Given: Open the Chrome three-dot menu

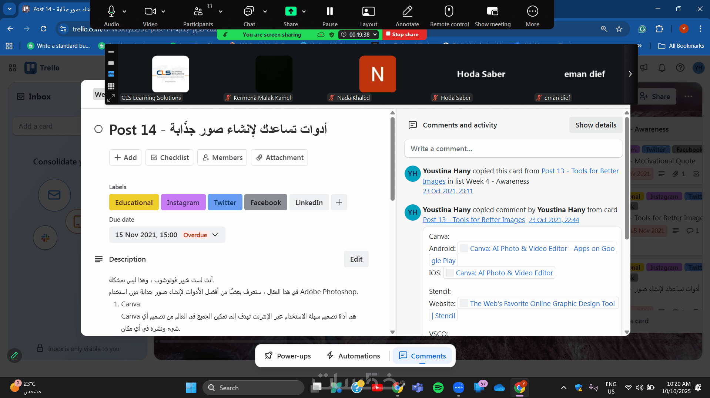Looking at the screenshot, I should pyautogui.click(x=700, y=29).
